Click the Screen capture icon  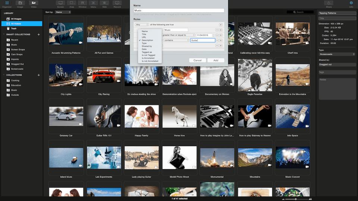pos(60,3)
